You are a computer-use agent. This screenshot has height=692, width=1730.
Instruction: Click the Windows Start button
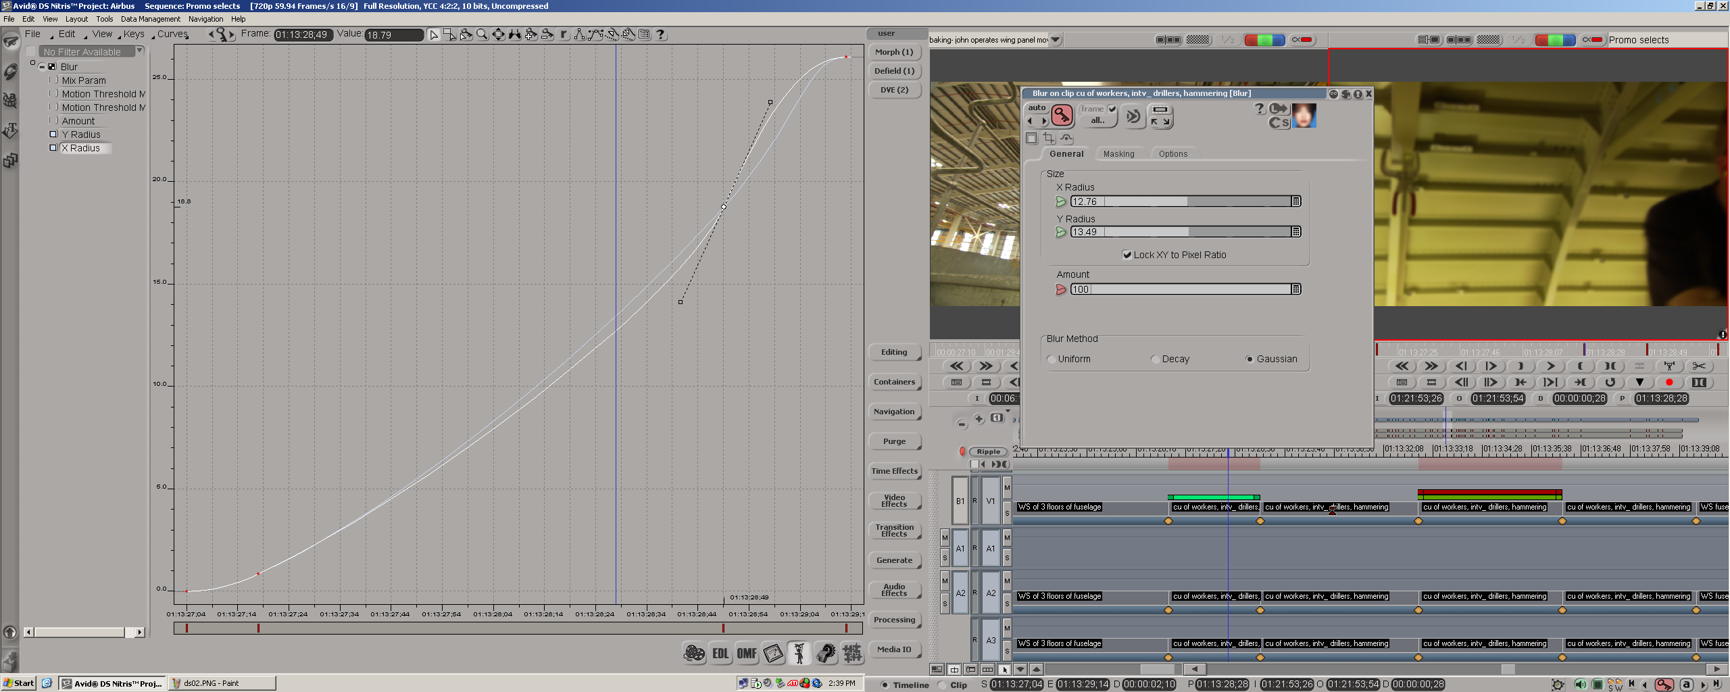point(19,683)
